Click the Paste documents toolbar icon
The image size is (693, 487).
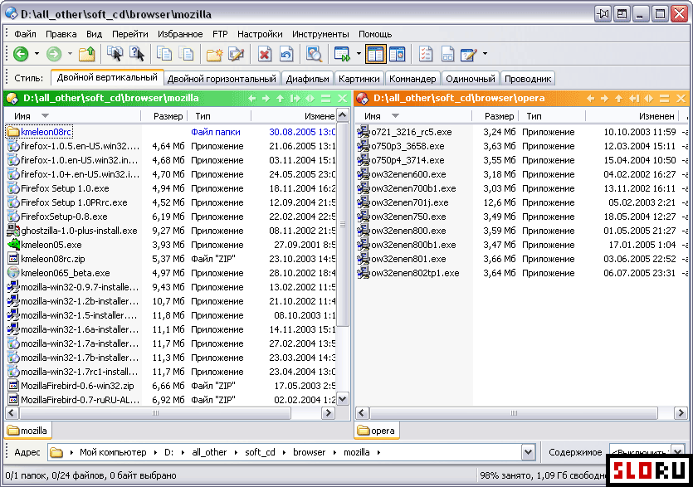coord(186,54)
